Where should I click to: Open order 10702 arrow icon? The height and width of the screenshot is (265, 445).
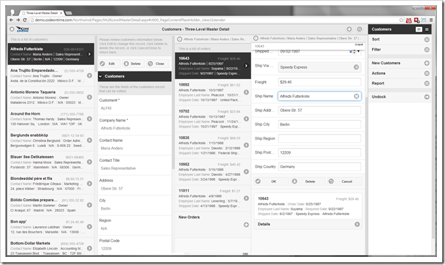pos(246,119)
